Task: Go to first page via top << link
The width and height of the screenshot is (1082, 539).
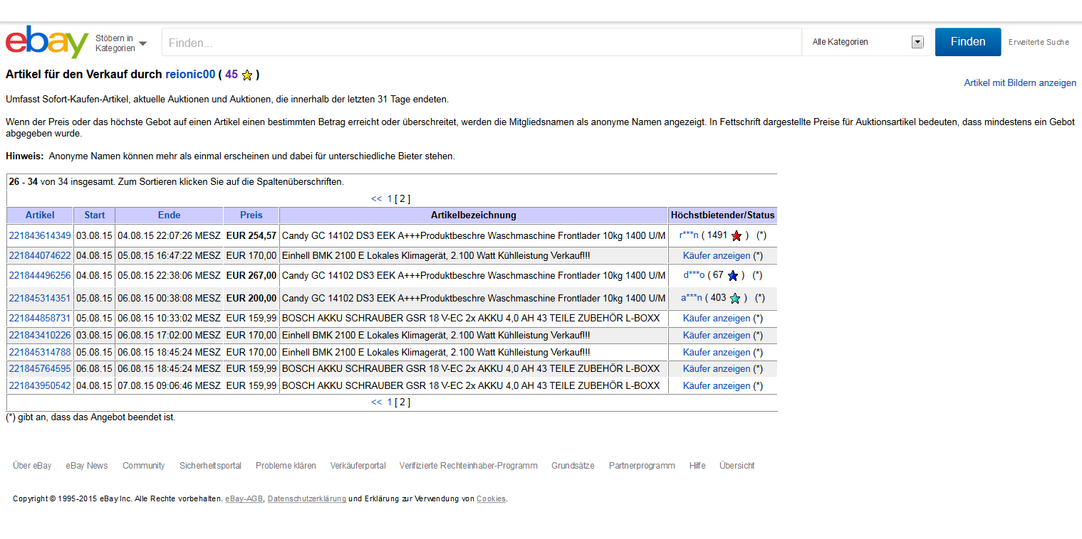Action: [x=377, y=199]
